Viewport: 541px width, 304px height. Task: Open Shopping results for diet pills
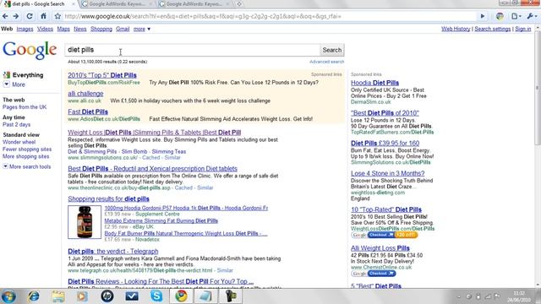pyautogui.click(x=109, y=199)
